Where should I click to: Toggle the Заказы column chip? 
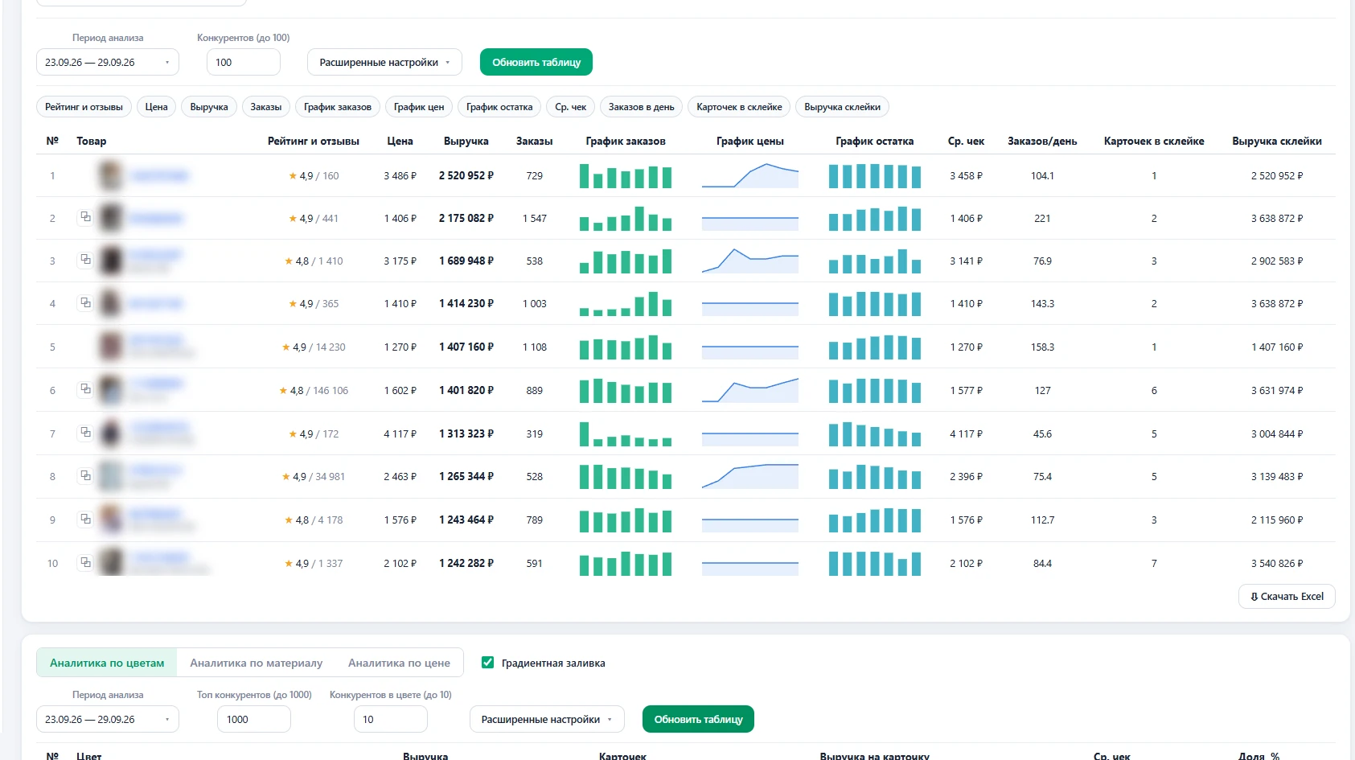coord(266,107)
